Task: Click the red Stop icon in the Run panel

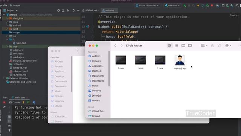Action: [4, 102]
